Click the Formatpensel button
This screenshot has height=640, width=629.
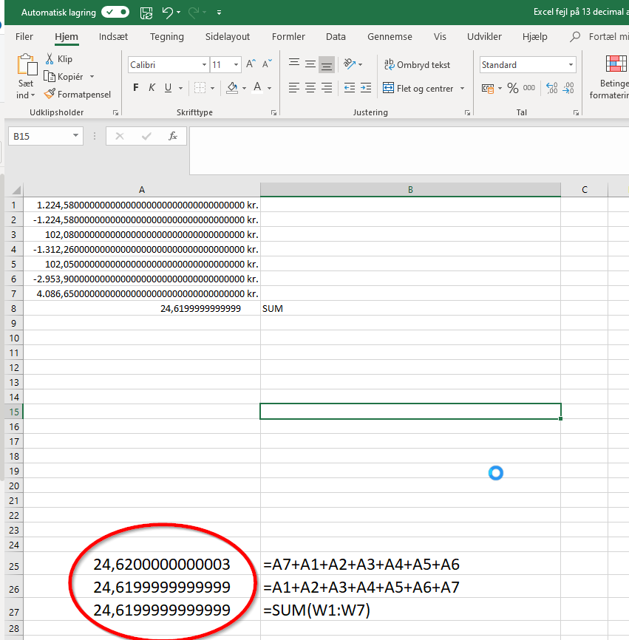click(x=78, y=95)
